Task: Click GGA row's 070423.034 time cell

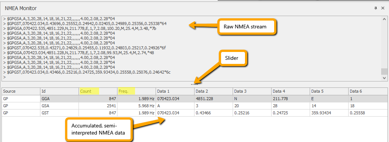Action: [175, 99]
